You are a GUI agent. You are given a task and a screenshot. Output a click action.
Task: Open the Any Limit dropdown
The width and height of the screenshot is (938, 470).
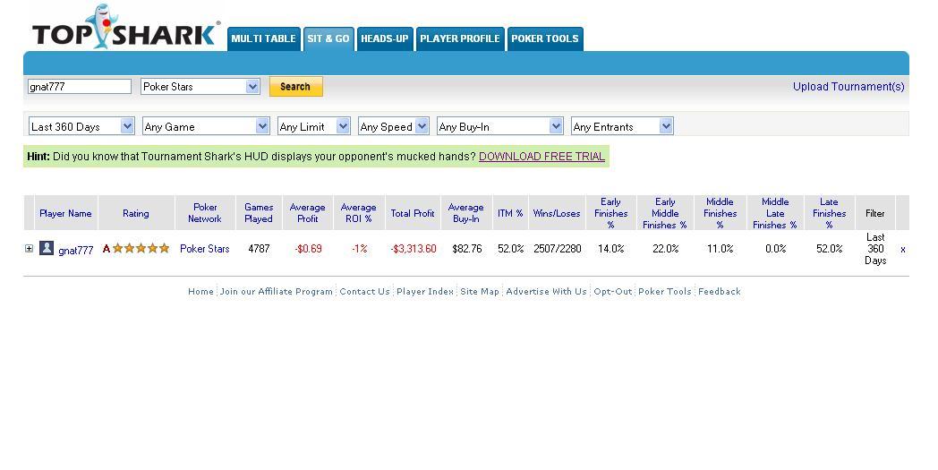tap(313, 126)
